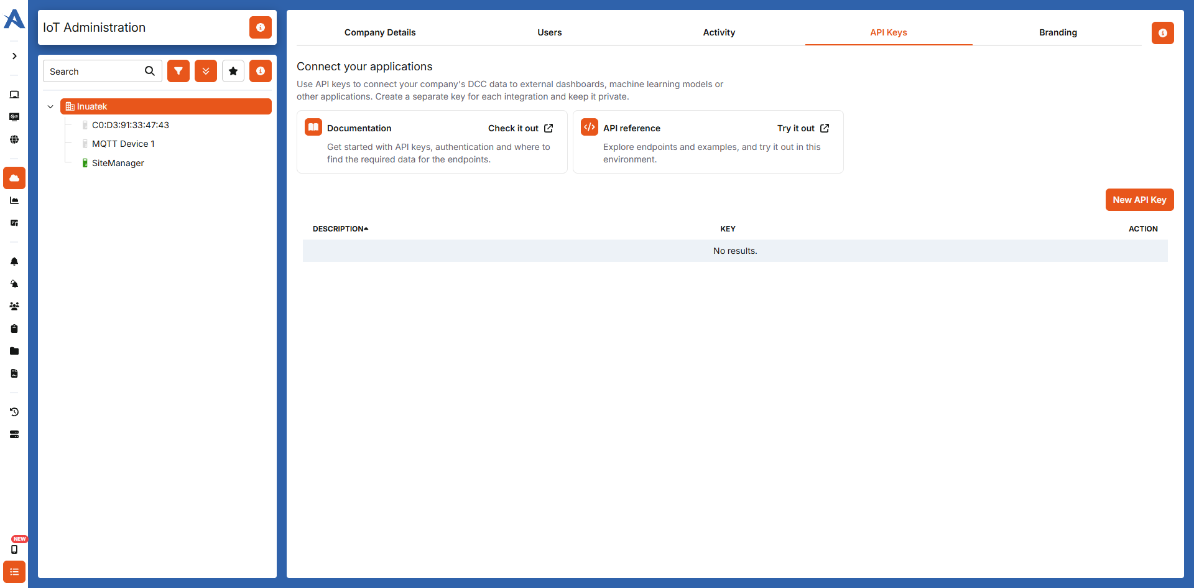Viewport: 1194px width, 588px height.
Task: Switch to the Company Details tab
Action: [x=380, y=32]
